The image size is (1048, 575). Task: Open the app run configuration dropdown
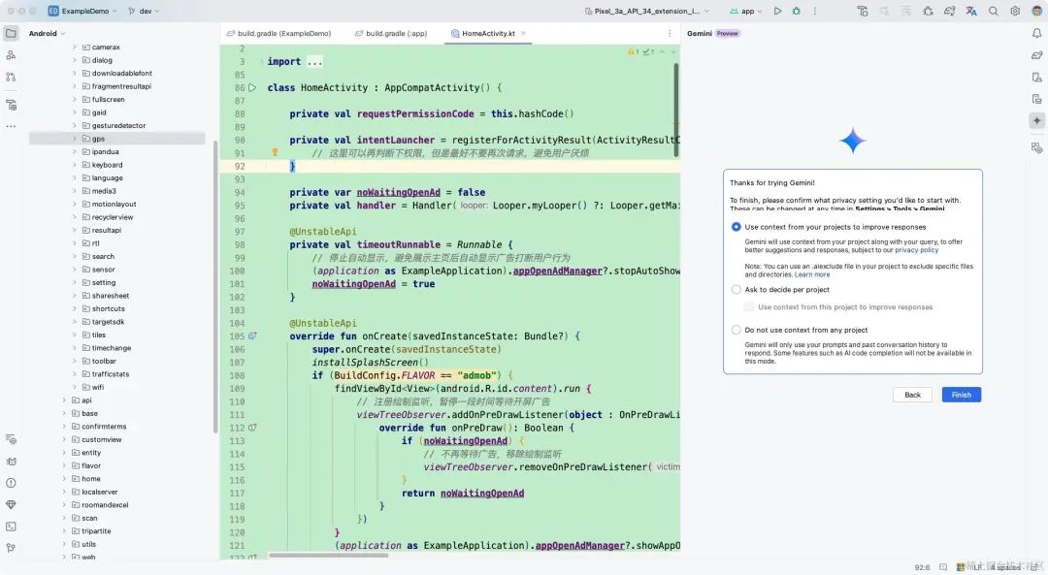click(x=746, y=11)
